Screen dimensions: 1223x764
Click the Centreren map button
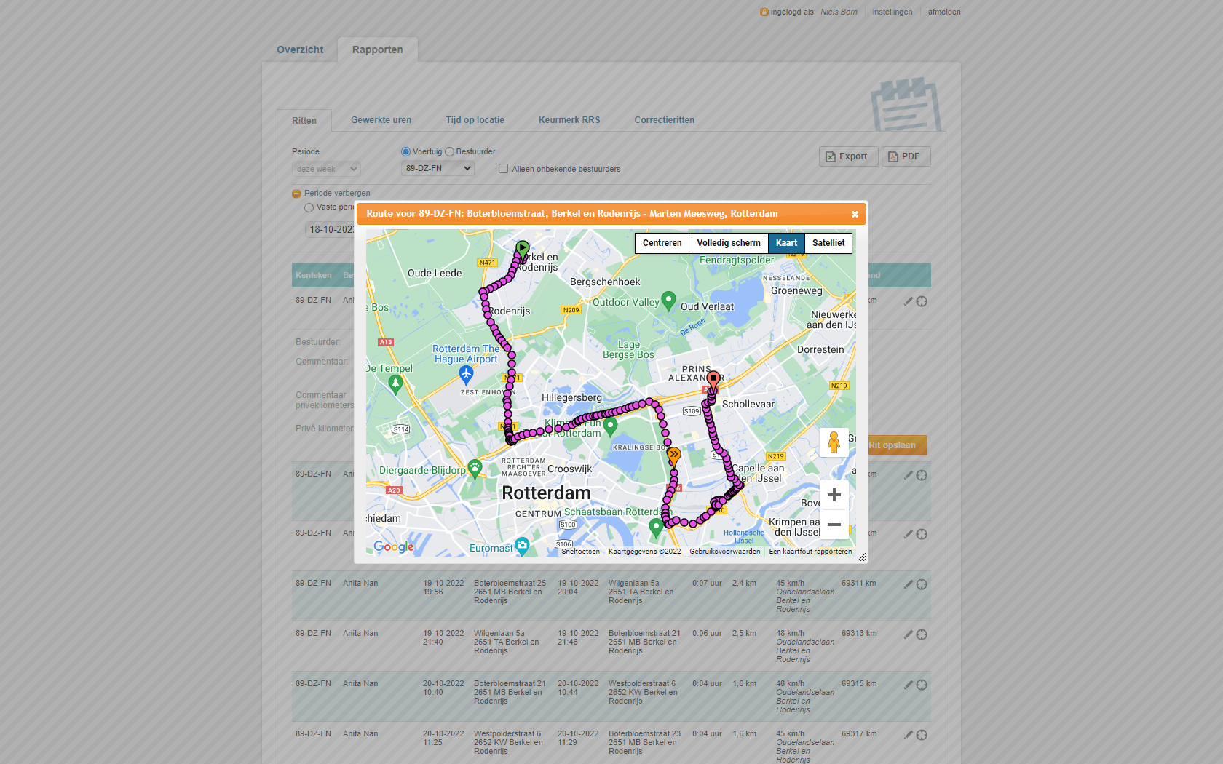click(662, 243)
